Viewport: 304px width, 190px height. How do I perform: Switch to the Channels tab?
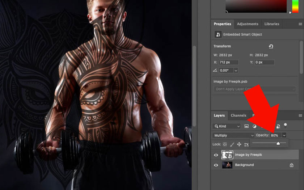[x=238, y=115]
